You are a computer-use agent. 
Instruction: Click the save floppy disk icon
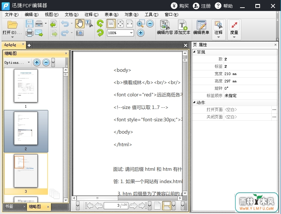click(x=30, y=24)
